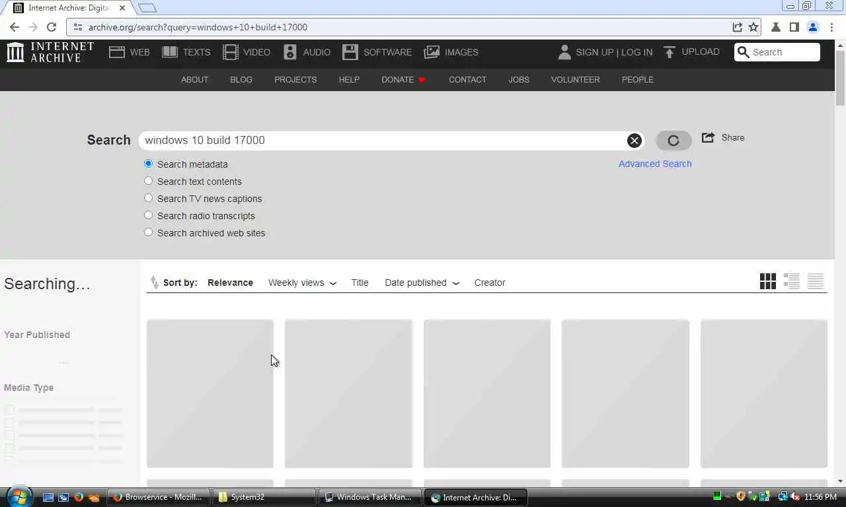The width and height of the screenshot is (846, 507).
Task: Open the Windows Start orb
Action: click(x=18, y=496)
